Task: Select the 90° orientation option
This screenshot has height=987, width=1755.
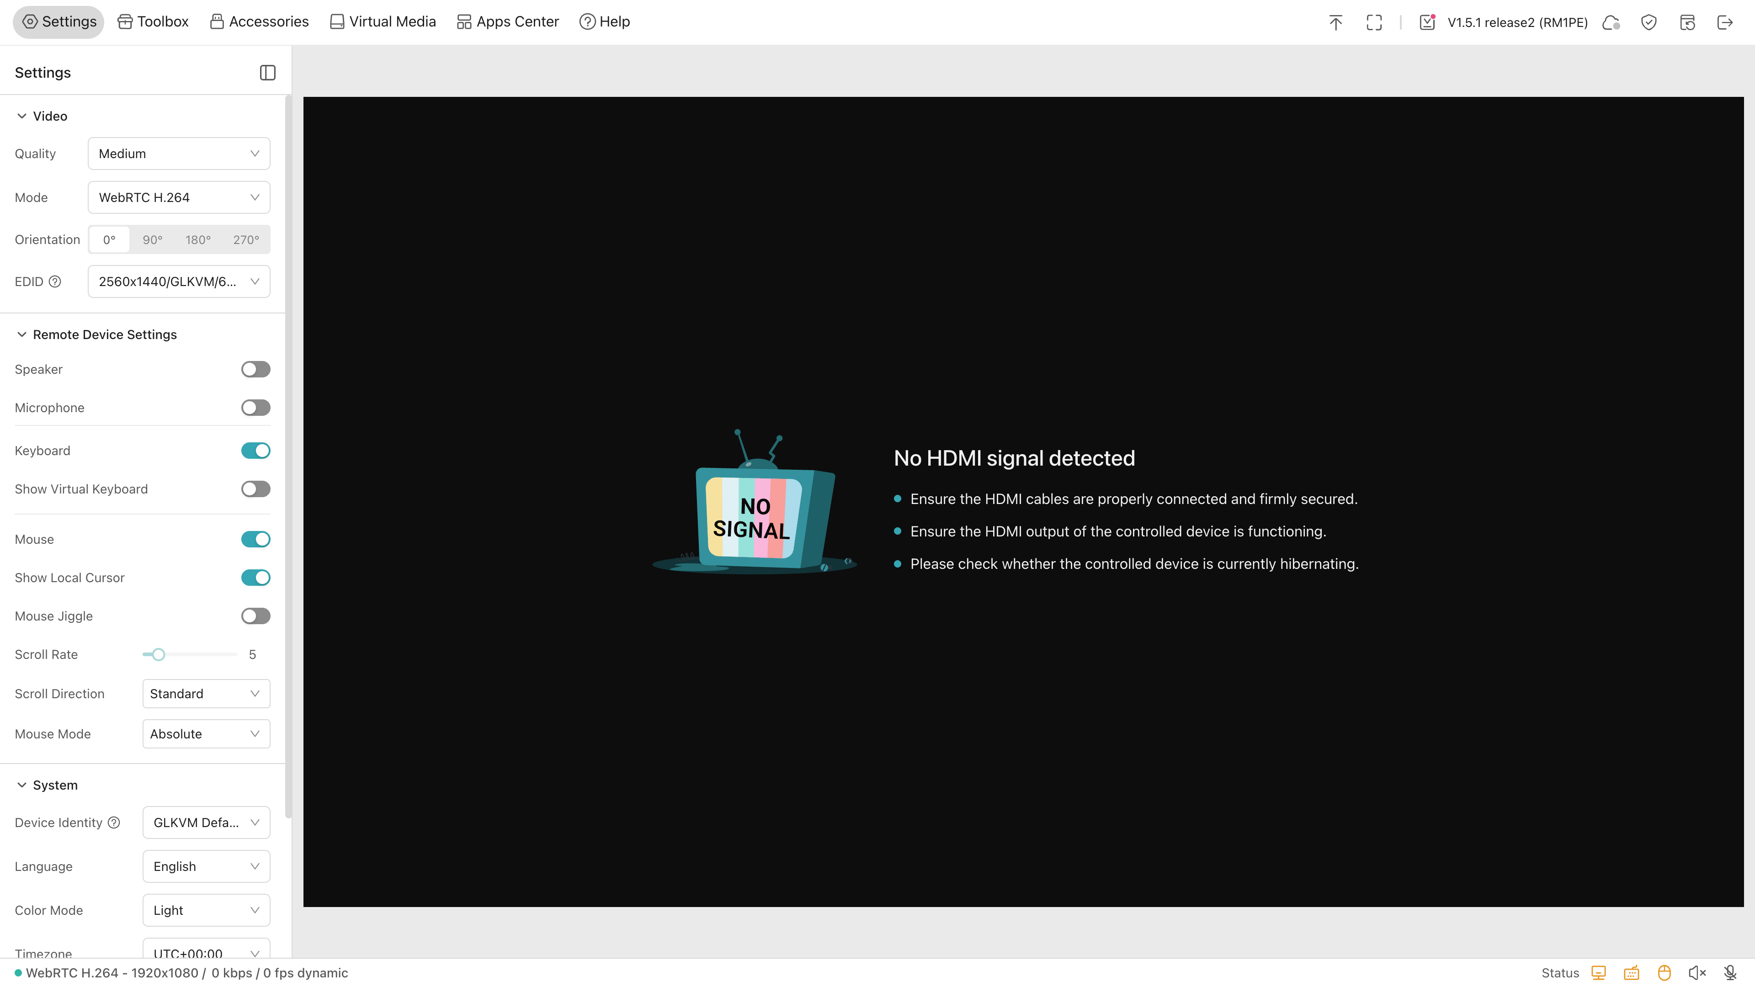Action: pyautogui.click(x=153, y=240)
